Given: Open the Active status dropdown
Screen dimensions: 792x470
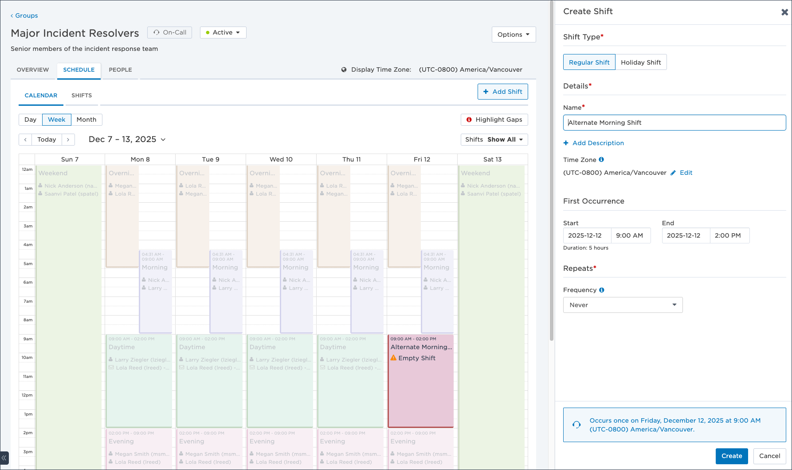Looking at the screenshot, I should 223,33.
